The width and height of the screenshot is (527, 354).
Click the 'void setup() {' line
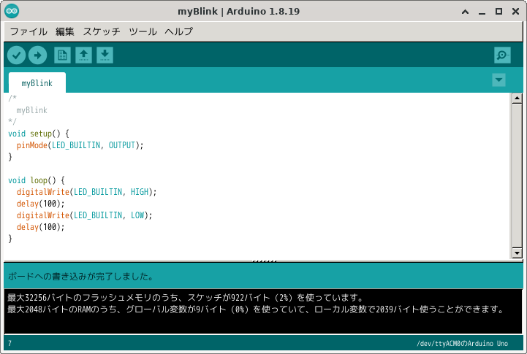click(x=38, y=134)
